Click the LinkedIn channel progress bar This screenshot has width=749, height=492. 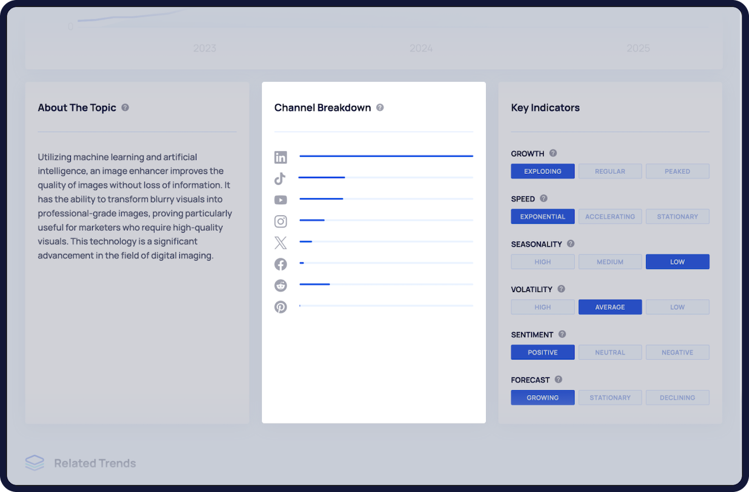tap(386, 156)
